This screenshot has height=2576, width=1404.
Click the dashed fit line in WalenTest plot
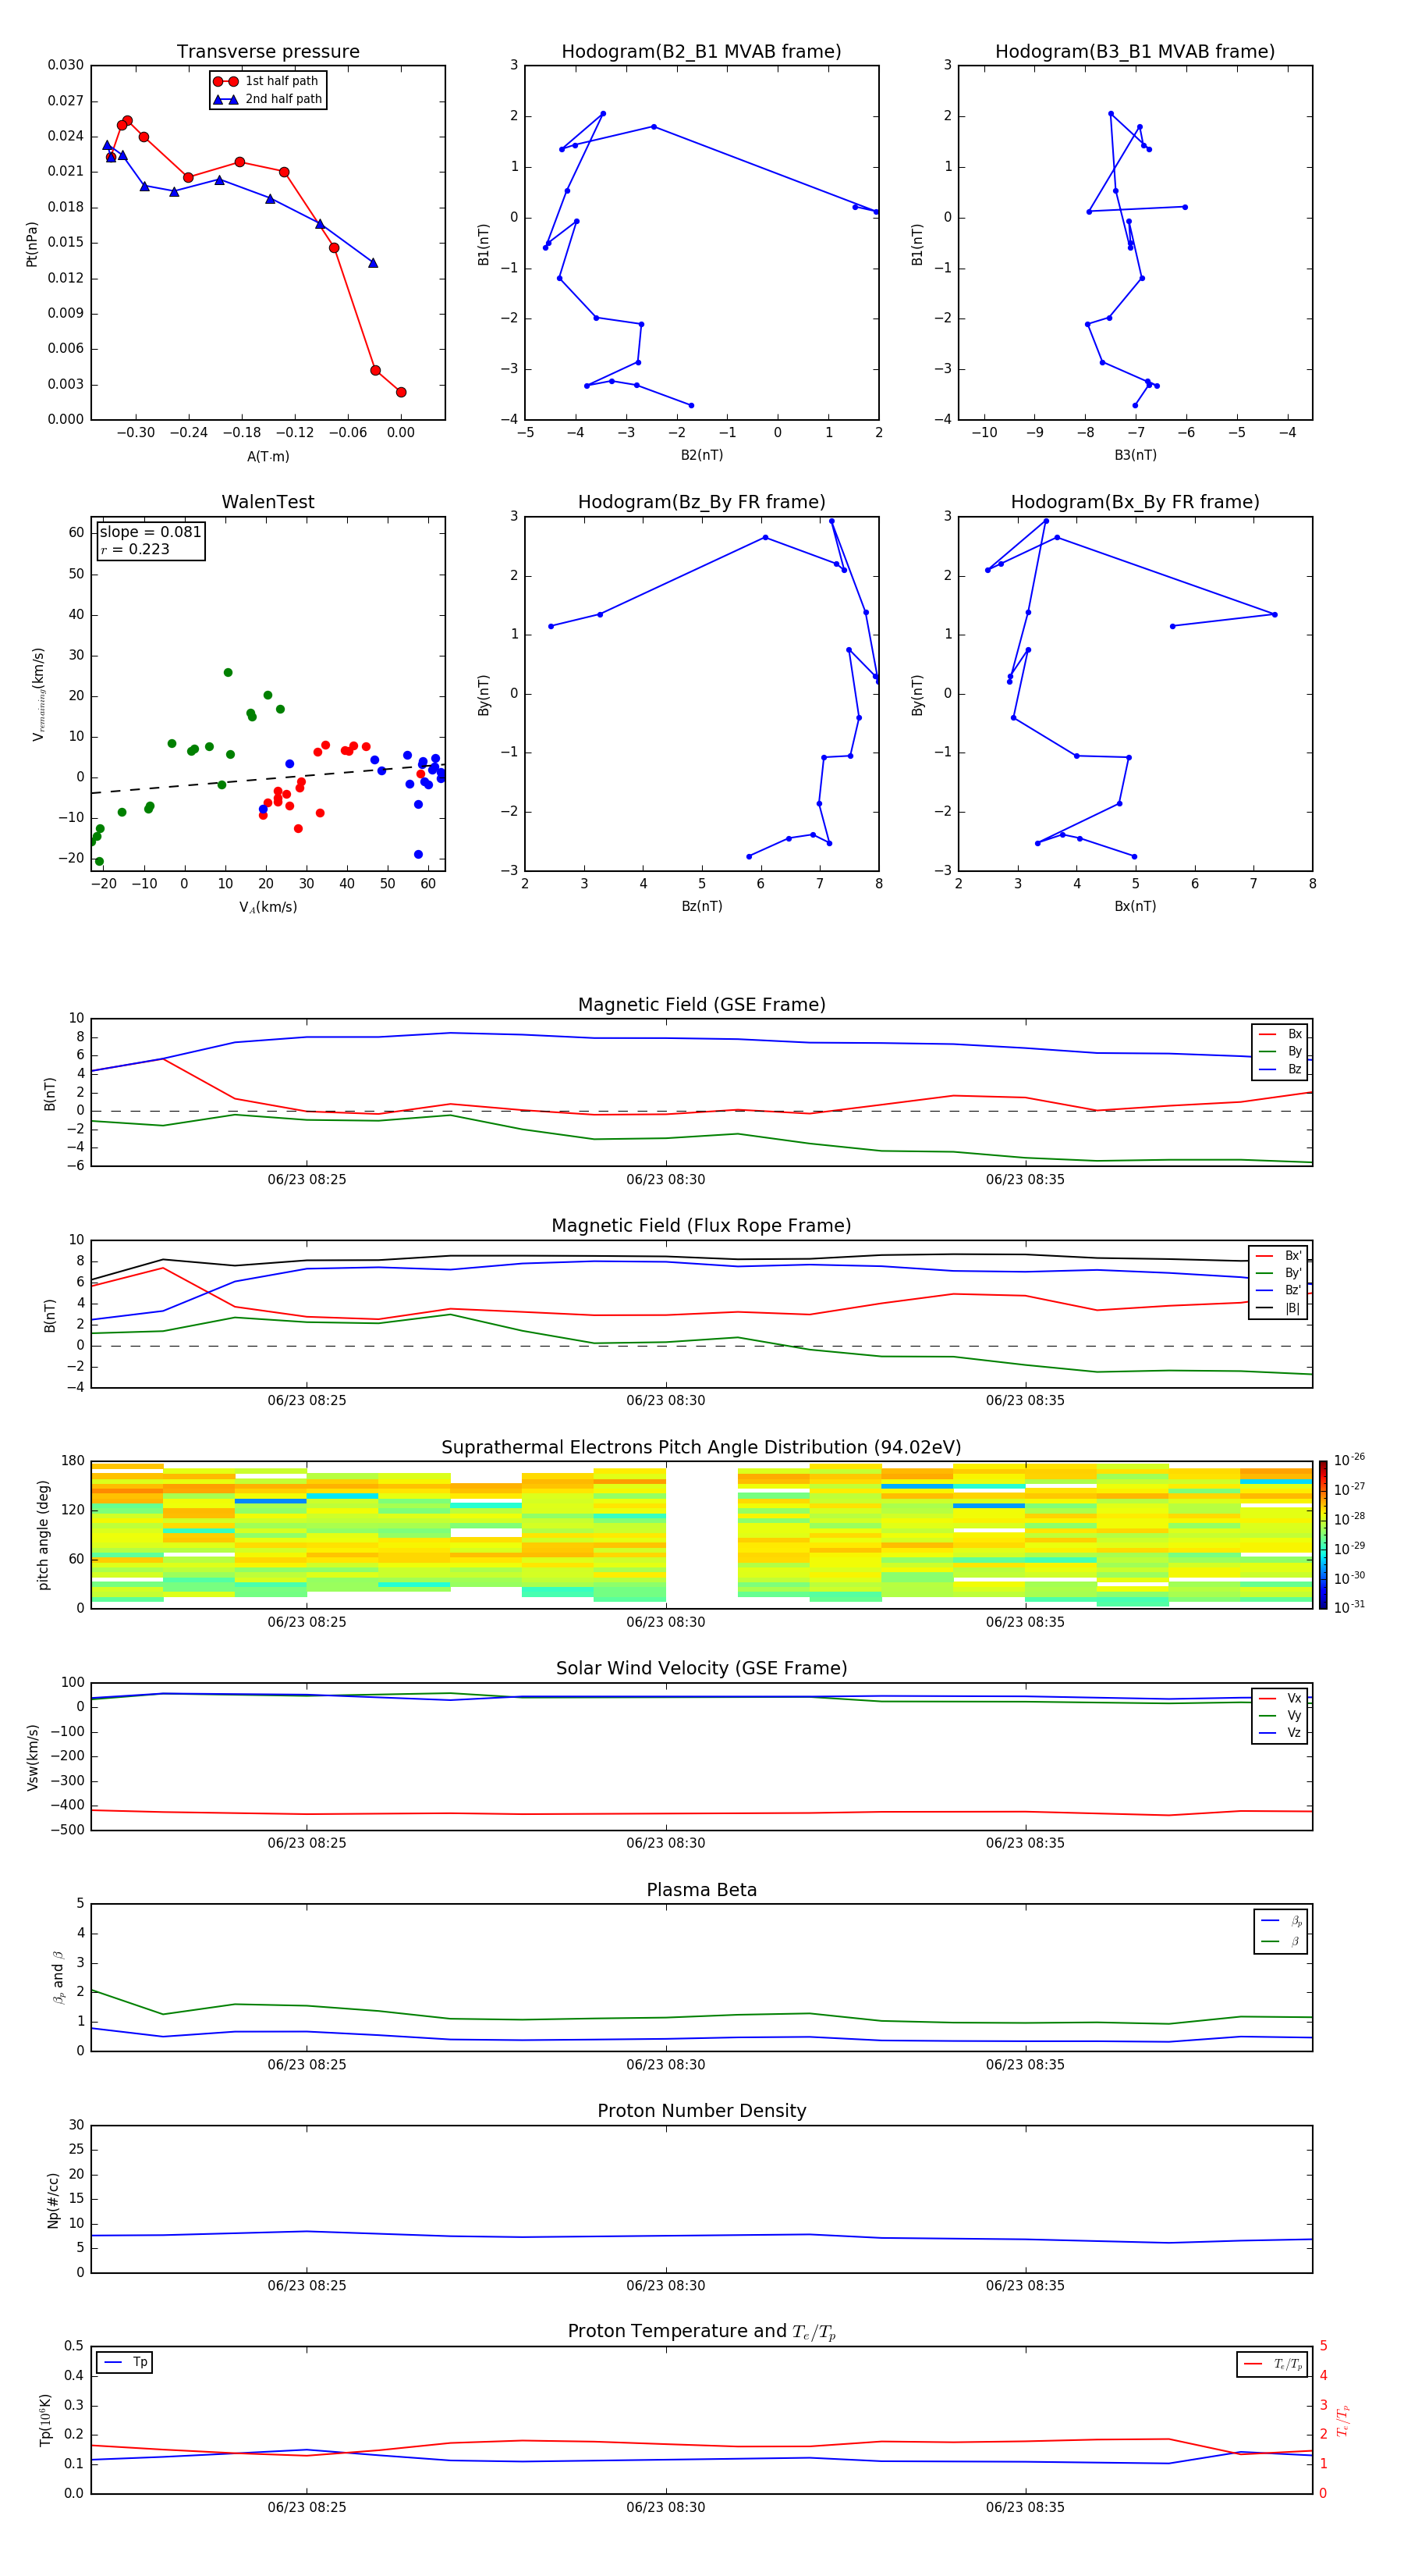(268, 779)
